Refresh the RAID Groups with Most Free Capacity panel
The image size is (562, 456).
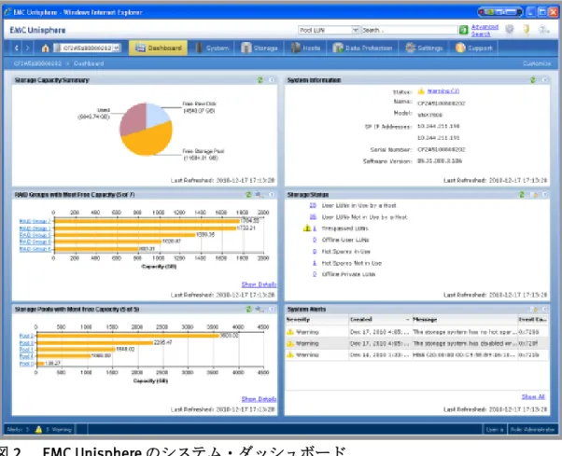(x=248, y=194)
